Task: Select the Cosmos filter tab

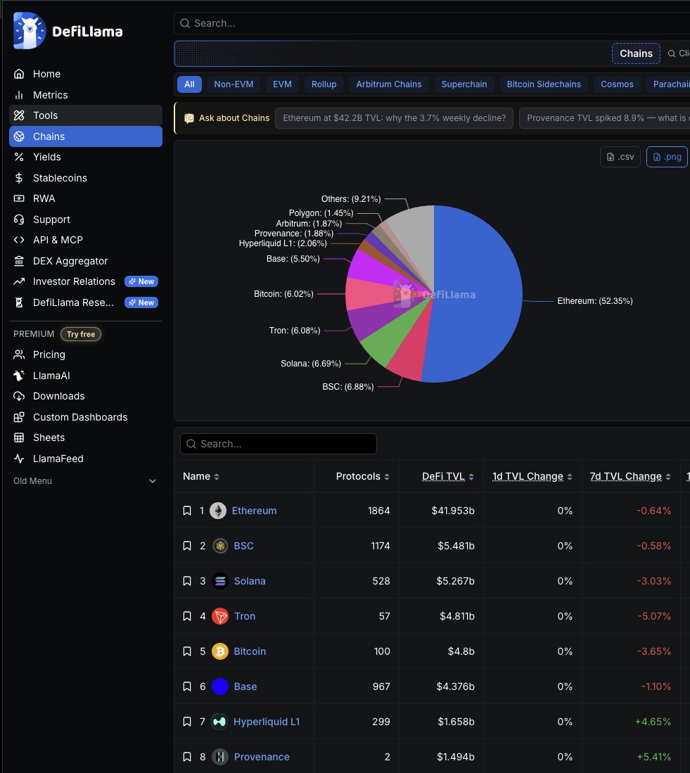Action: coord(617,84)
